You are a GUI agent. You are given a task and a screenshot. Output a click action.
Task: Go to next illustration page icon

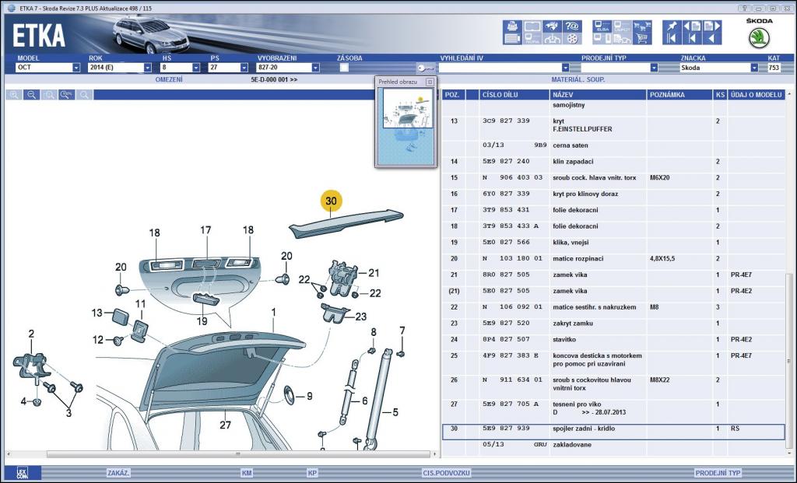(x=711, y=26)
